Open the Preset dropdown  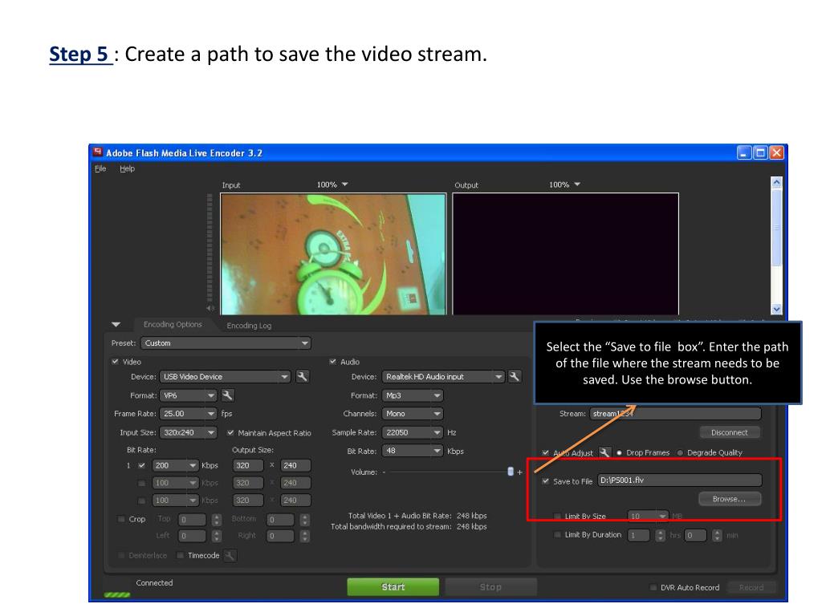[226, 343]
